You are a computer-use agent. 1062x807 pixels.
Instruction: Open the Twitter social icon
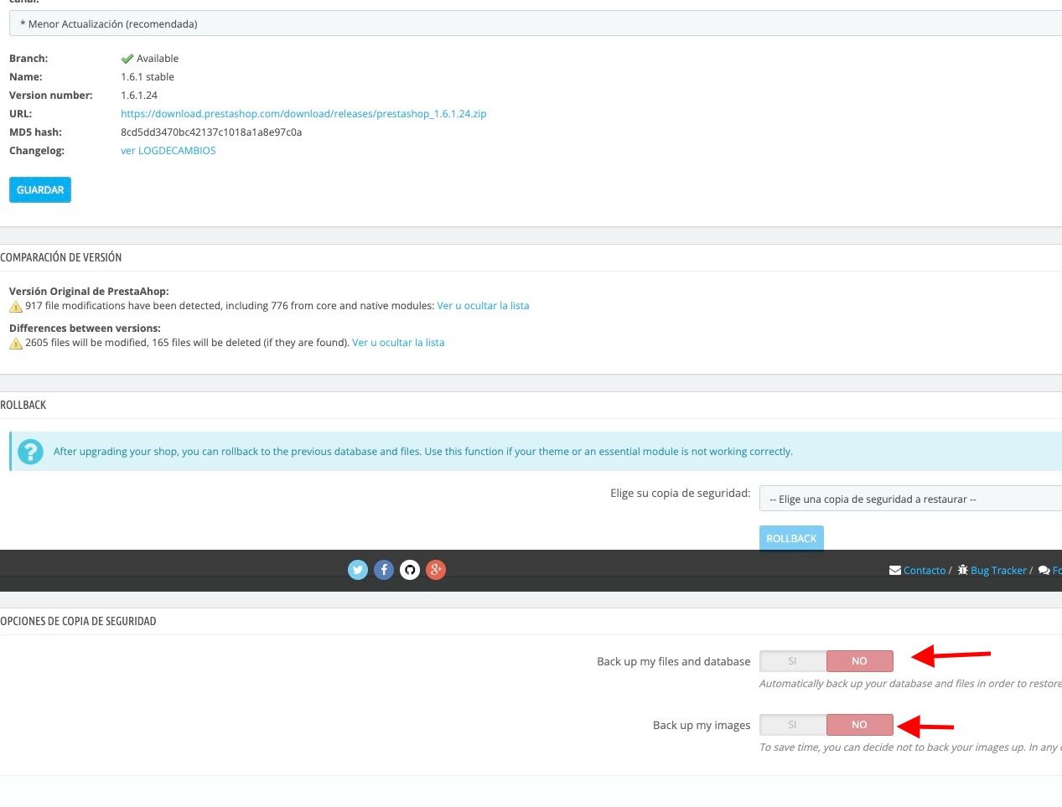(358, 570)
